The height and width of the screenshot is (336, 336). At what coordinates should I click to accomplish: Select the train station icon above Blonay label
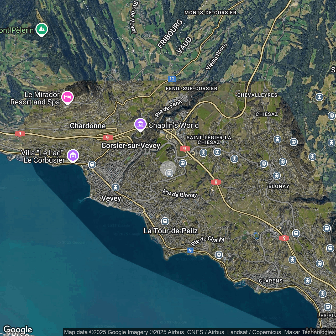276,176
